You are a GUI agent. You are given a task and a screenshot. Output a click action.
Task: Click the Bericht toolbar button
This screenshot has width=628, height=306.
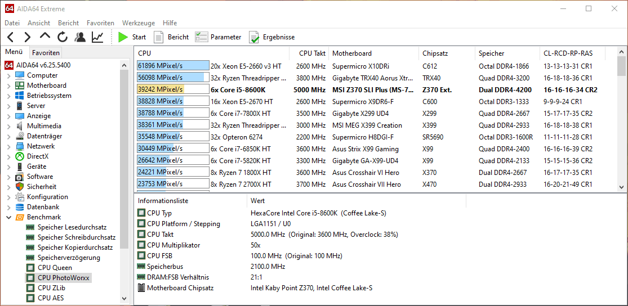tap(171, 37)
